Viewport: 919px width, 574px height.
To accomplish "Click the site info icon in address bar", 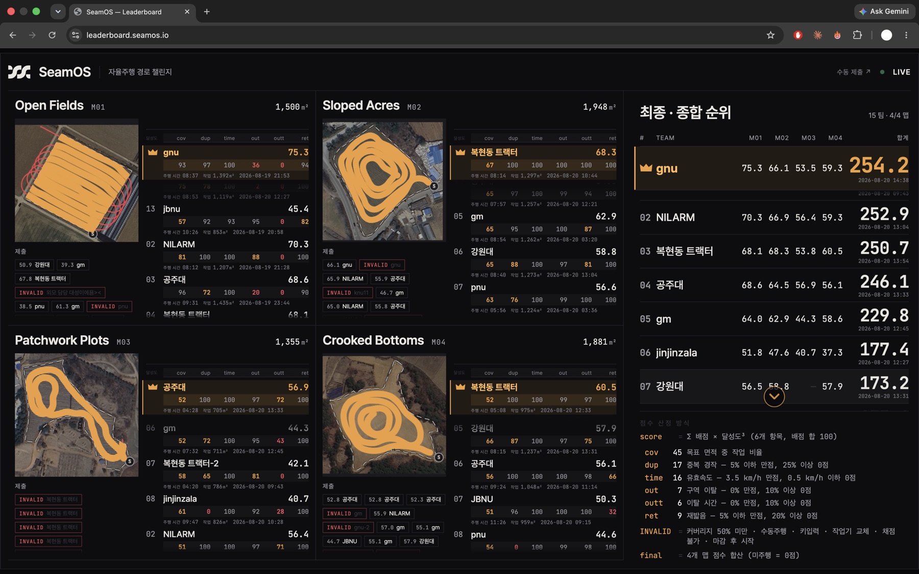I will click(x=76, y=35).
